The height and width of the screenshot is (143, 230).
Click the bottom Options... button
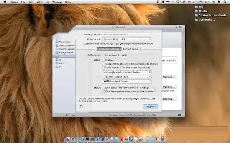(169, 99)
